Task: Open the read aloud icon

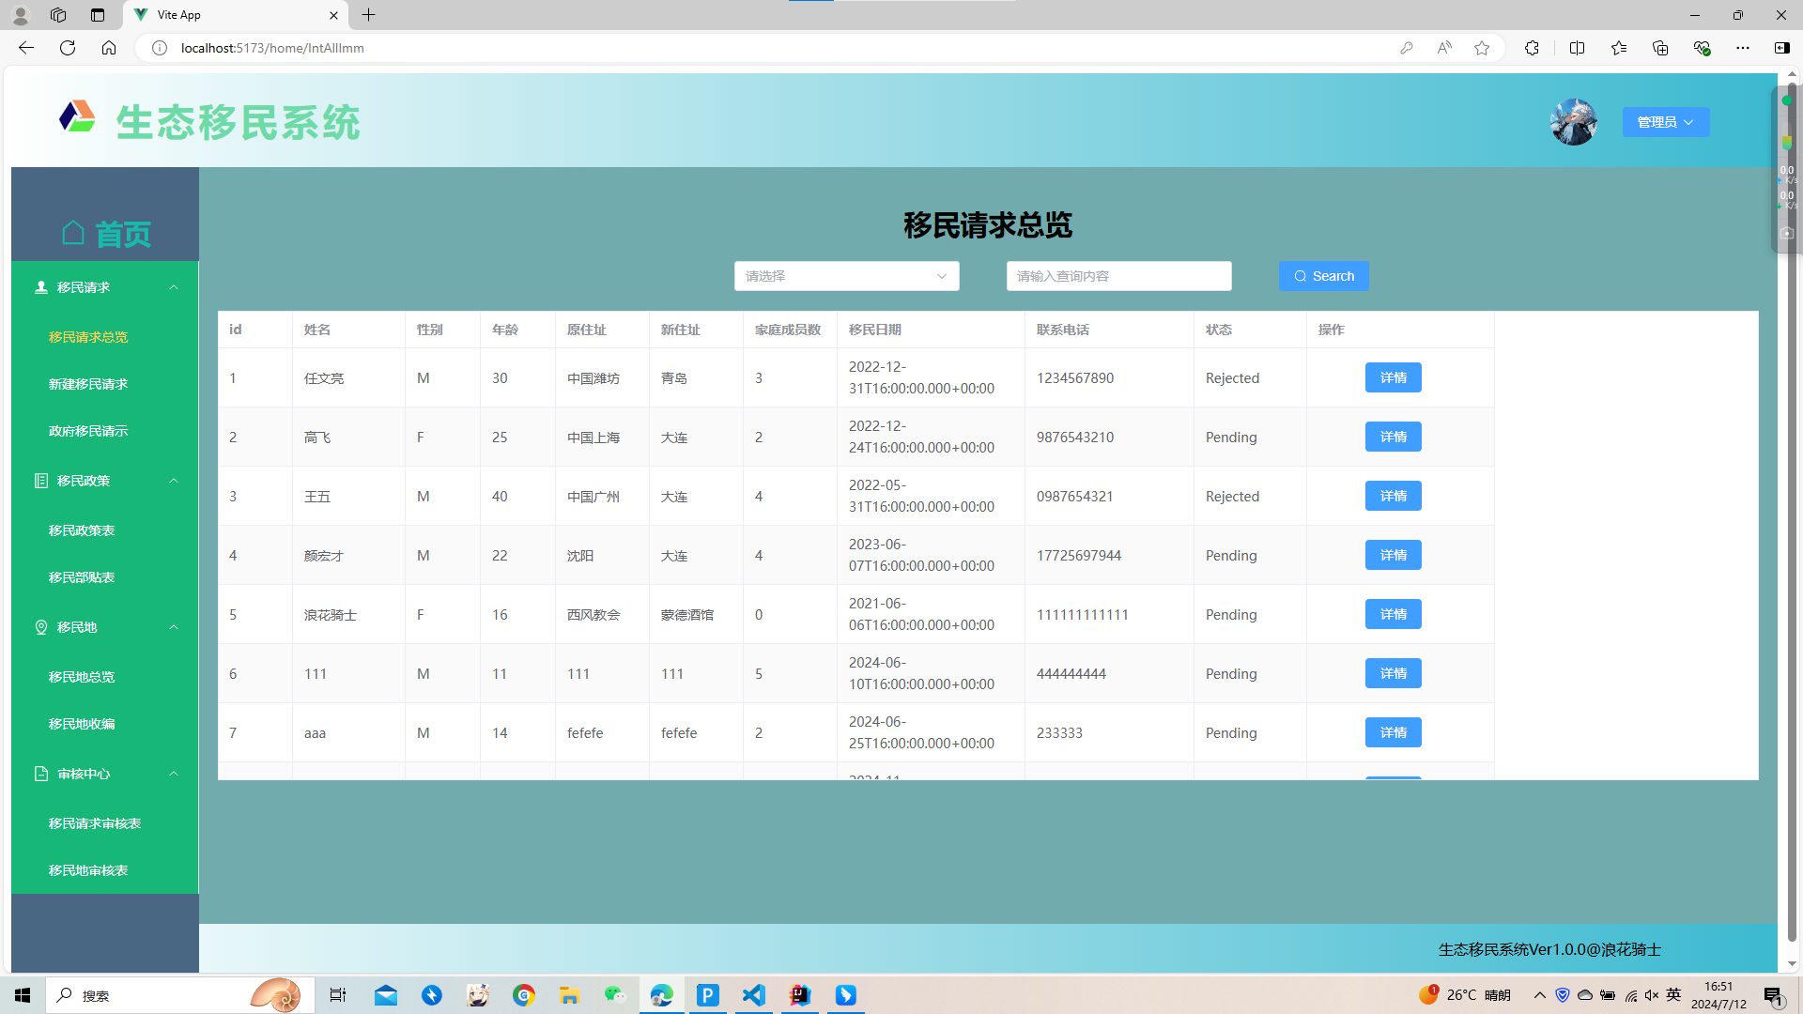Action: (1444, 48)
